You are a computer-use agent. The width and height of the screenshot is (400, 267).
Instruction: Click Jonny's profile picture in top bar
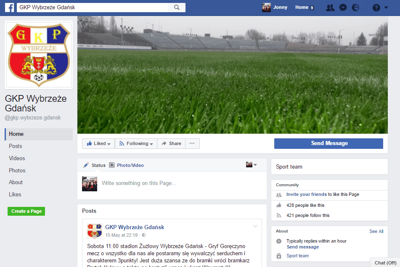(x=266, y=8)
